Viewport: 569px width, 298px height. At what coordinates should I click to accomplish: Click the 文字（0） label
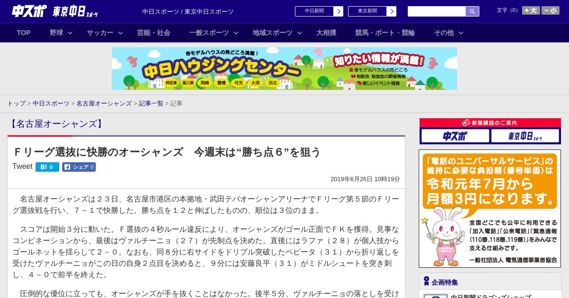(508, 10)
